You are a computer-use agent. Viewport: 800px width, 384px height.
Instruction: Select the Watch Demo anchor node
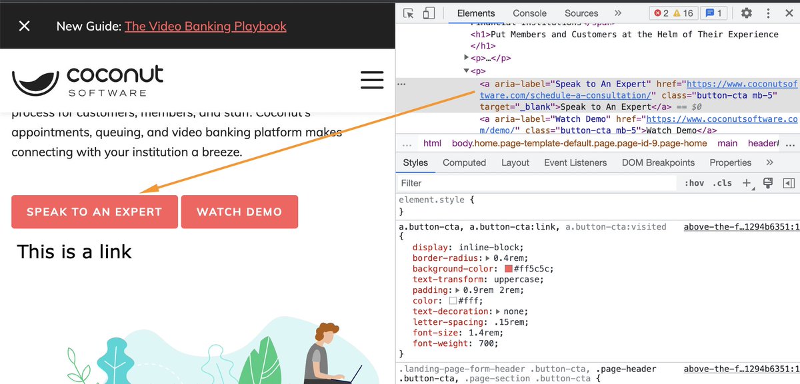639,124
